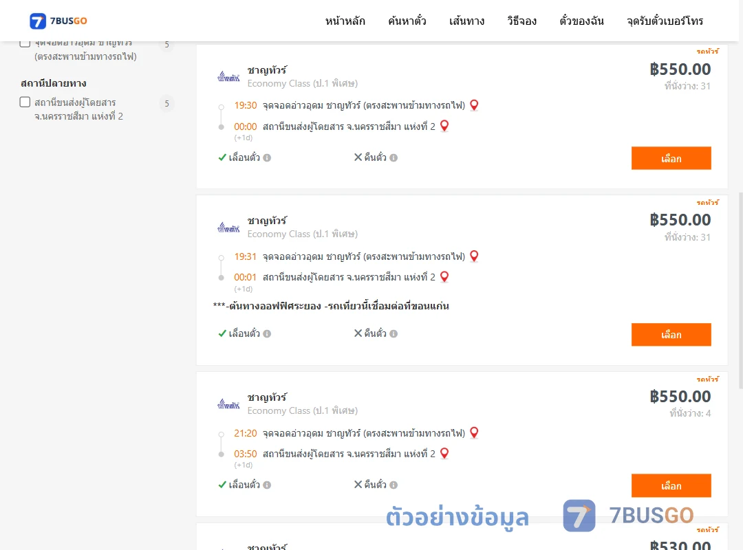The width and height of the screenshot is (743, 550).
Task: Open map pin for 21:20 departure point
Action: pos(474,432)
